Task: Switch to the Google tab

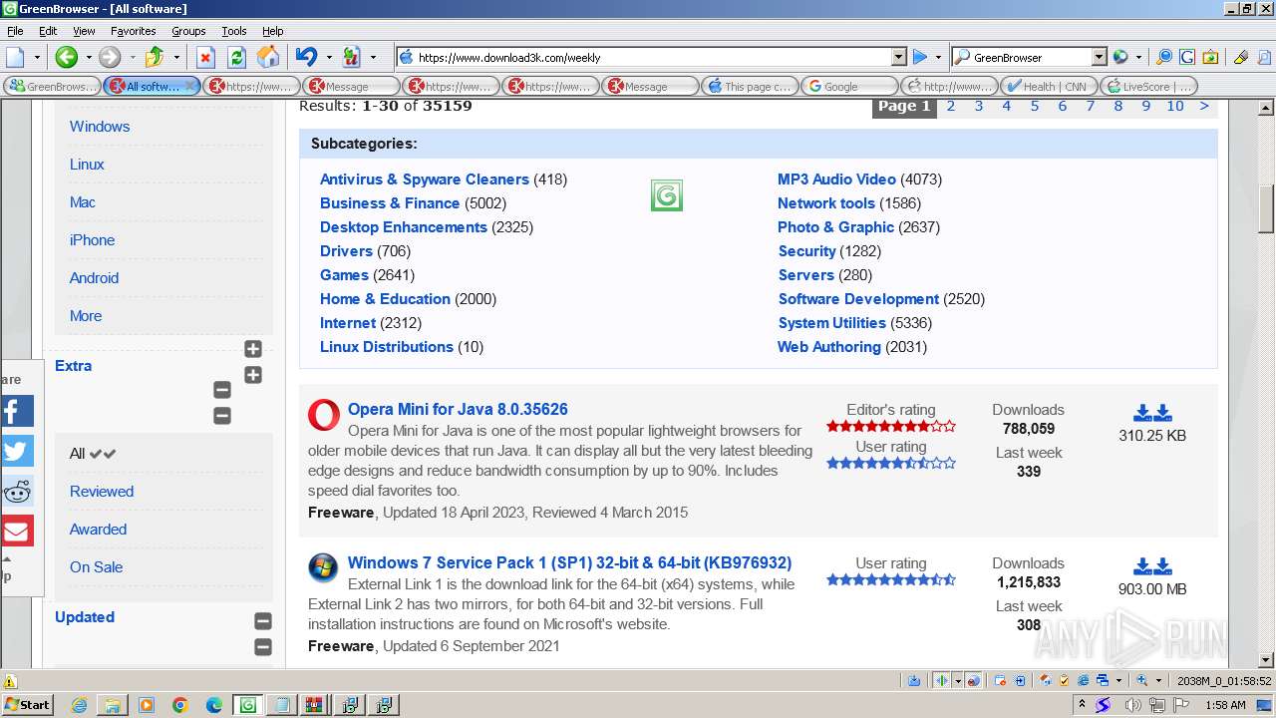Action: tap(849, 86)
